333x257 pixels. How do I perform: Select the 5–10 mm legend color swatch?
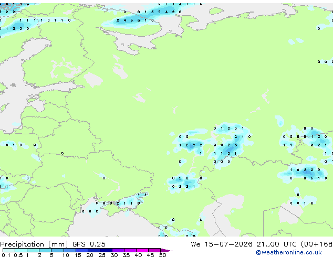tap(57, 250)
